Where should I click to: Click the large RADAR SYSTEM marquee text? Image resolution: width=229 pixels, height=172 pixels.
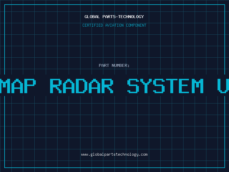(x=127, y=86)
